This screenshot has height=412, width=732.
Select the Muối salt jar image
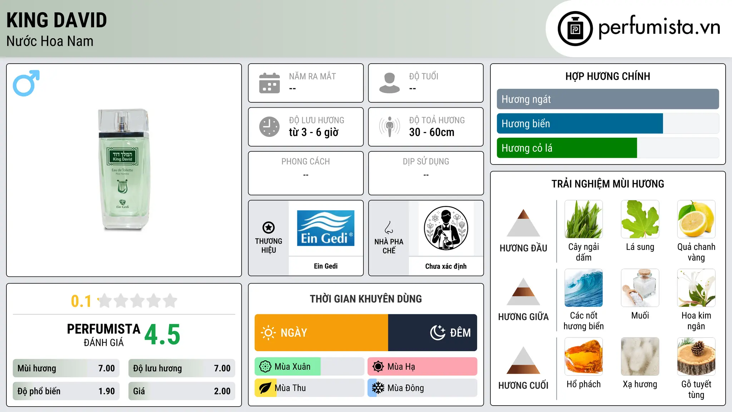pyautogui.click(x=640, y=288)
